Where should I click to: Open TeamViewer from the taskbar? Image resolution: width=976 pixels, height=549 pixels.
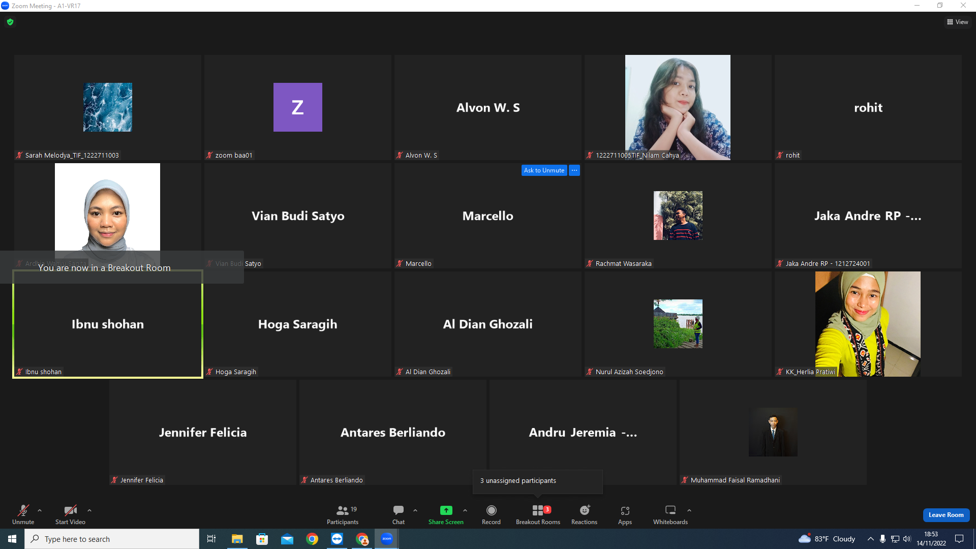tap(337, 539)
